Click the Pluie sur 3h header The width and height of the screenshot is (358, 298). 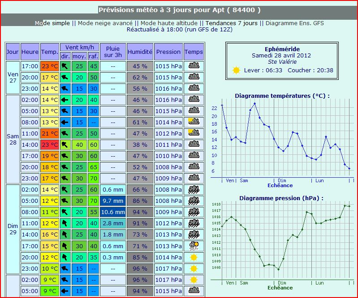[113, 52]
